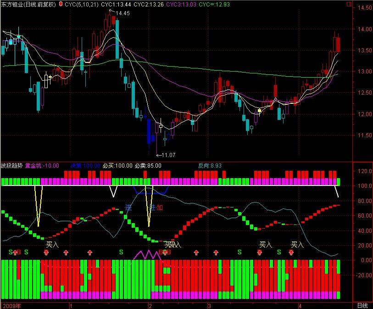This screenshot has height=309, width=373.
Task: Click month 4 marker on the time axis
Action: point(300,305)
